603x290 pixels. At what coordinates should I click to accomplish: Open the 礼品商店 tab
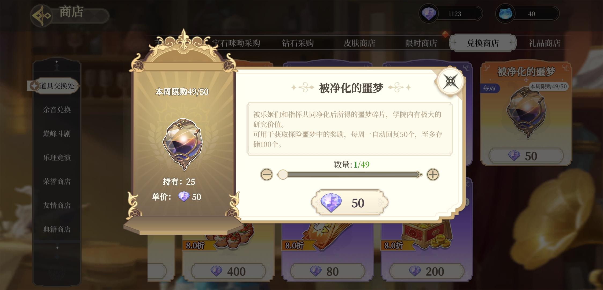tap(545, 43)
